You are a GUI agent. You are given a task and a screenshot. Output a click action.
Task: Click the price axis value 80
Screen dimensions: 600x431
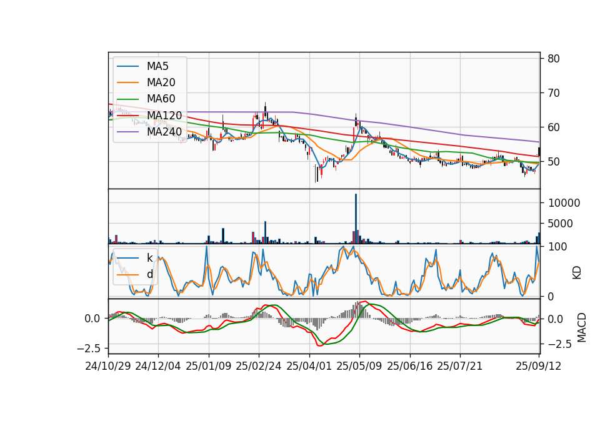click(554, 59)
